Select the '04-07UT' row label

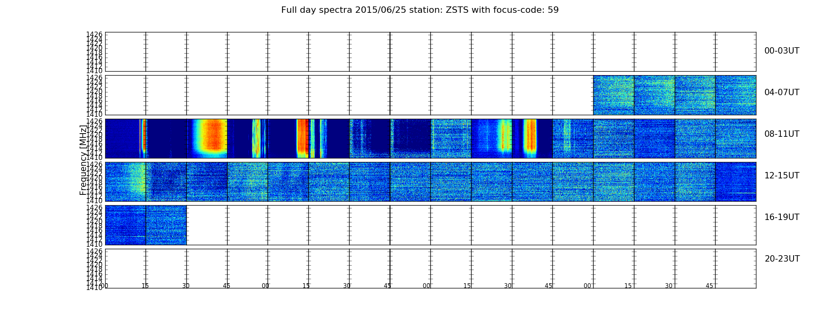click(x=782, y=92)
